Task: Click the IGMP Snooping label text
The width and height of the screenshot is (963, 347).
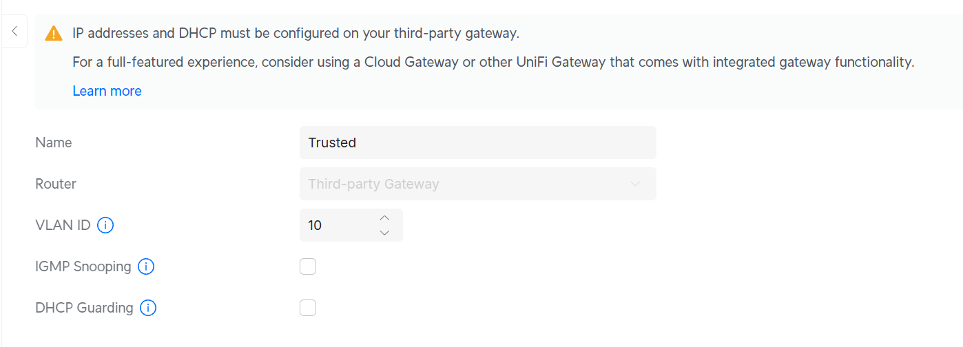Action: click(x=83, y=266)
